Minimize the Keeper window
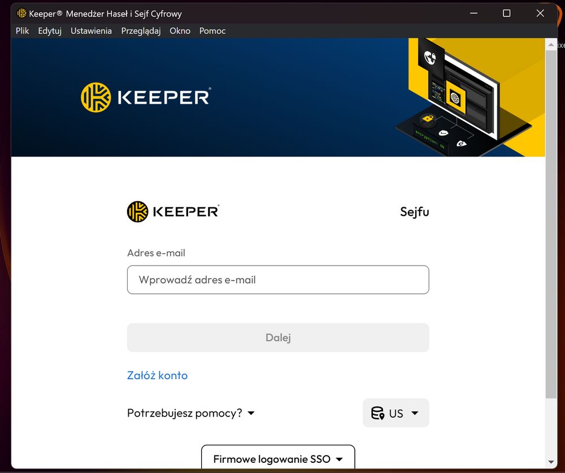Viewport: 565px width, 473px height. point(474,14)
